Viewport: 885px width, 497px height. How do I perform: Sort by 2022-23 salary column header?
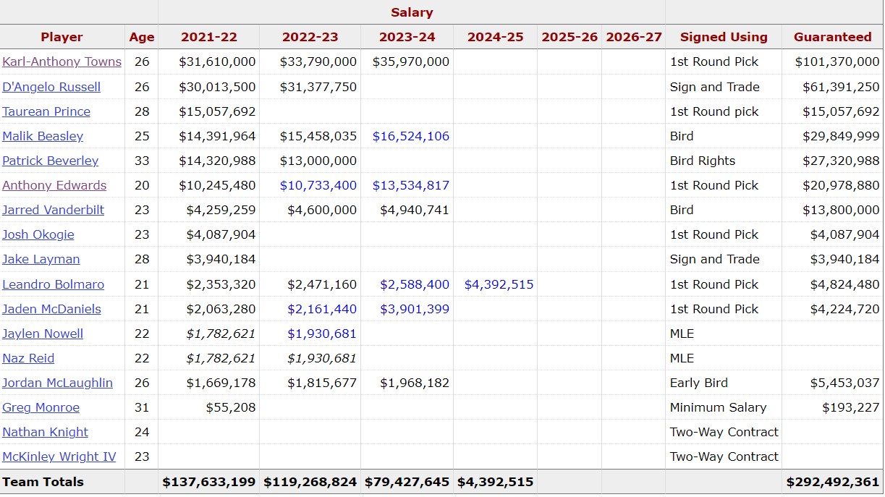310,37
